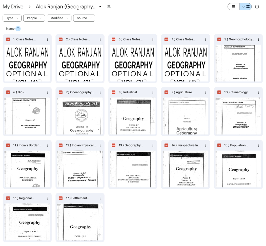Screen dimensions: 266x246
Task: Open the Modified filter dropdown
Action: [59, 18]
